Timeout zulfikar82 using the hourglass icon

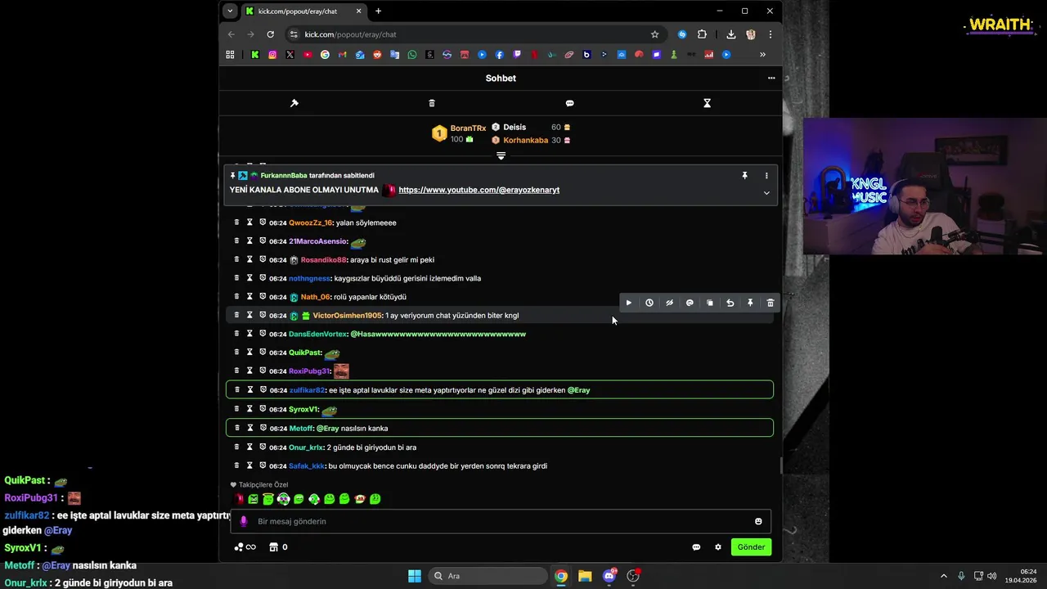pos(250,390)
